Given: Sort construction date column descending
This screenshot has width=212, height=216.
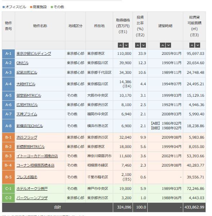Looking at the screenshot, I should pos(168,45).
